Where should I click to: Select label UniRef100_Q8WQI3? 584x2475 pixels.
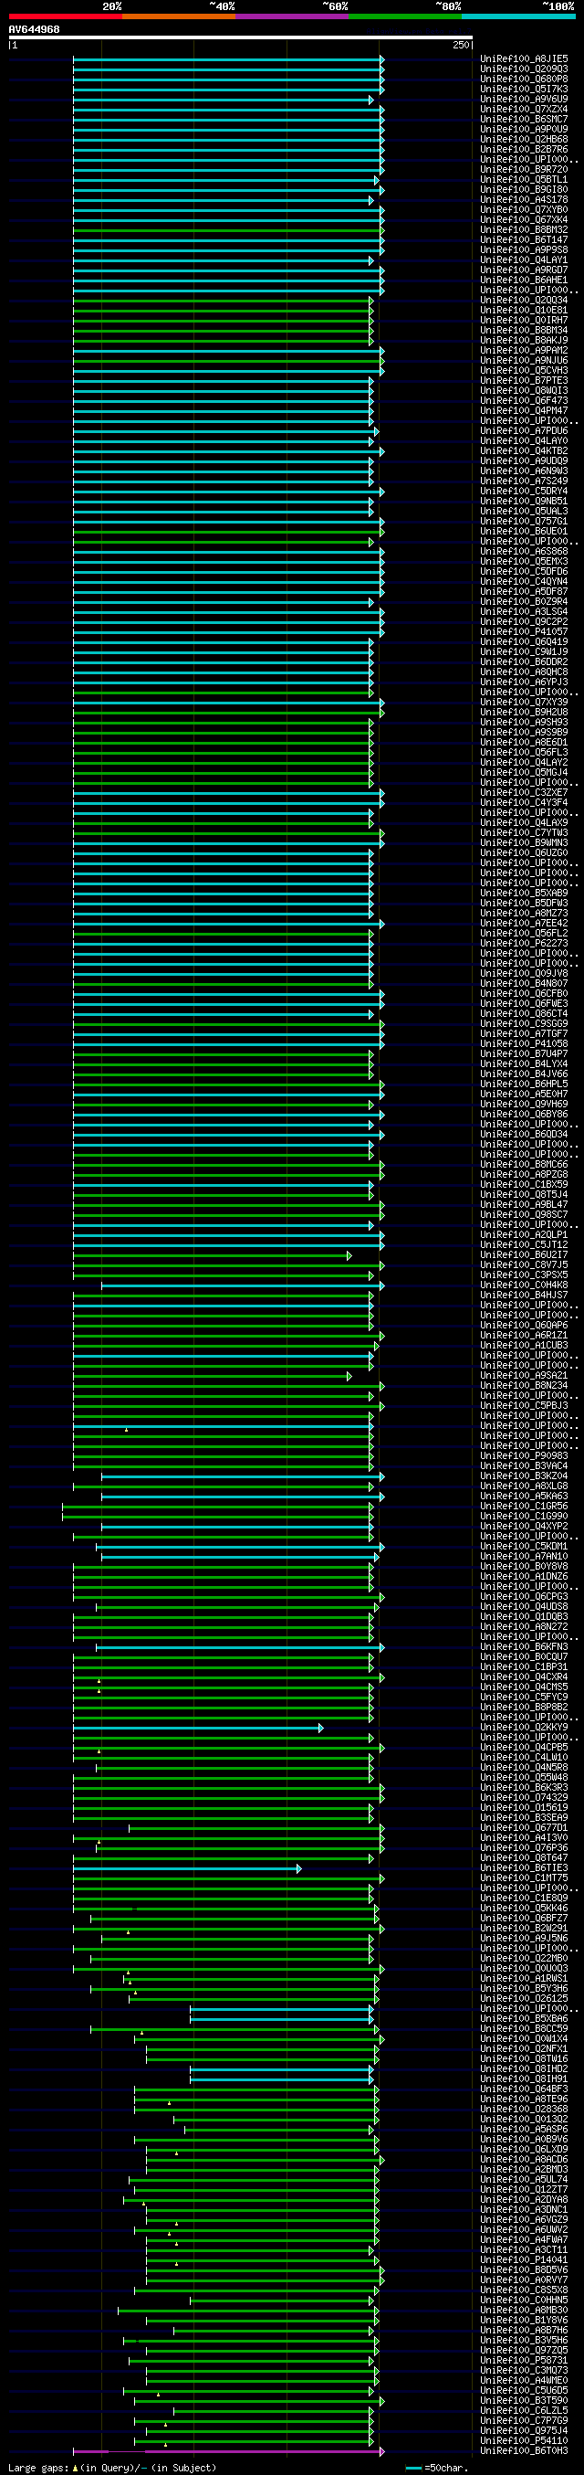pos(524,391)
